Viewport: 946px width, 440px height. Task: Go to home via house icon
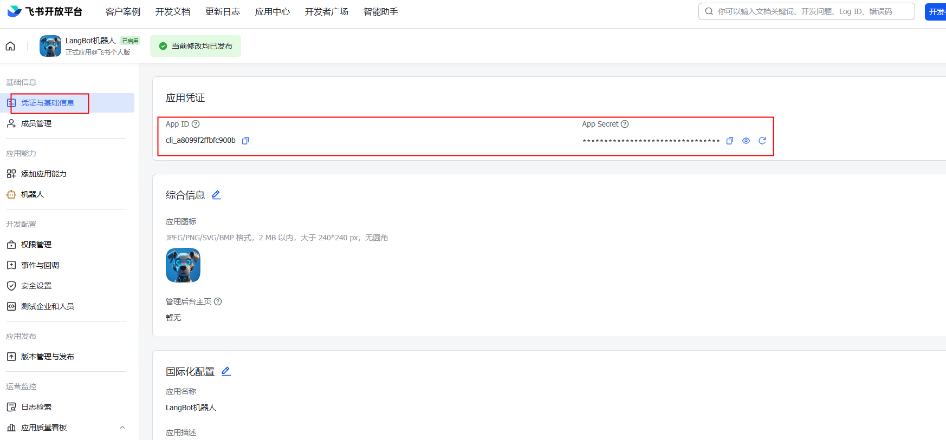tap(10, 46)
